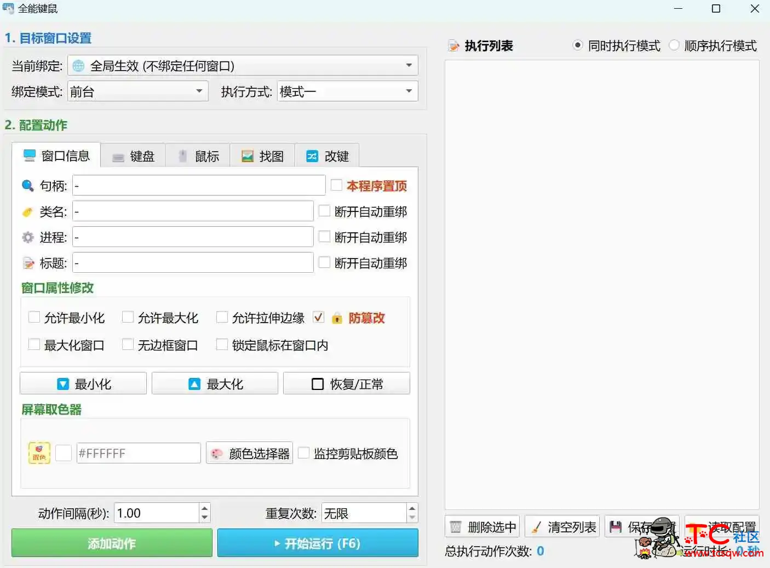The image size is (770, 568).
Task: Enable 允许最小化 checkbox
Action: 34,317
